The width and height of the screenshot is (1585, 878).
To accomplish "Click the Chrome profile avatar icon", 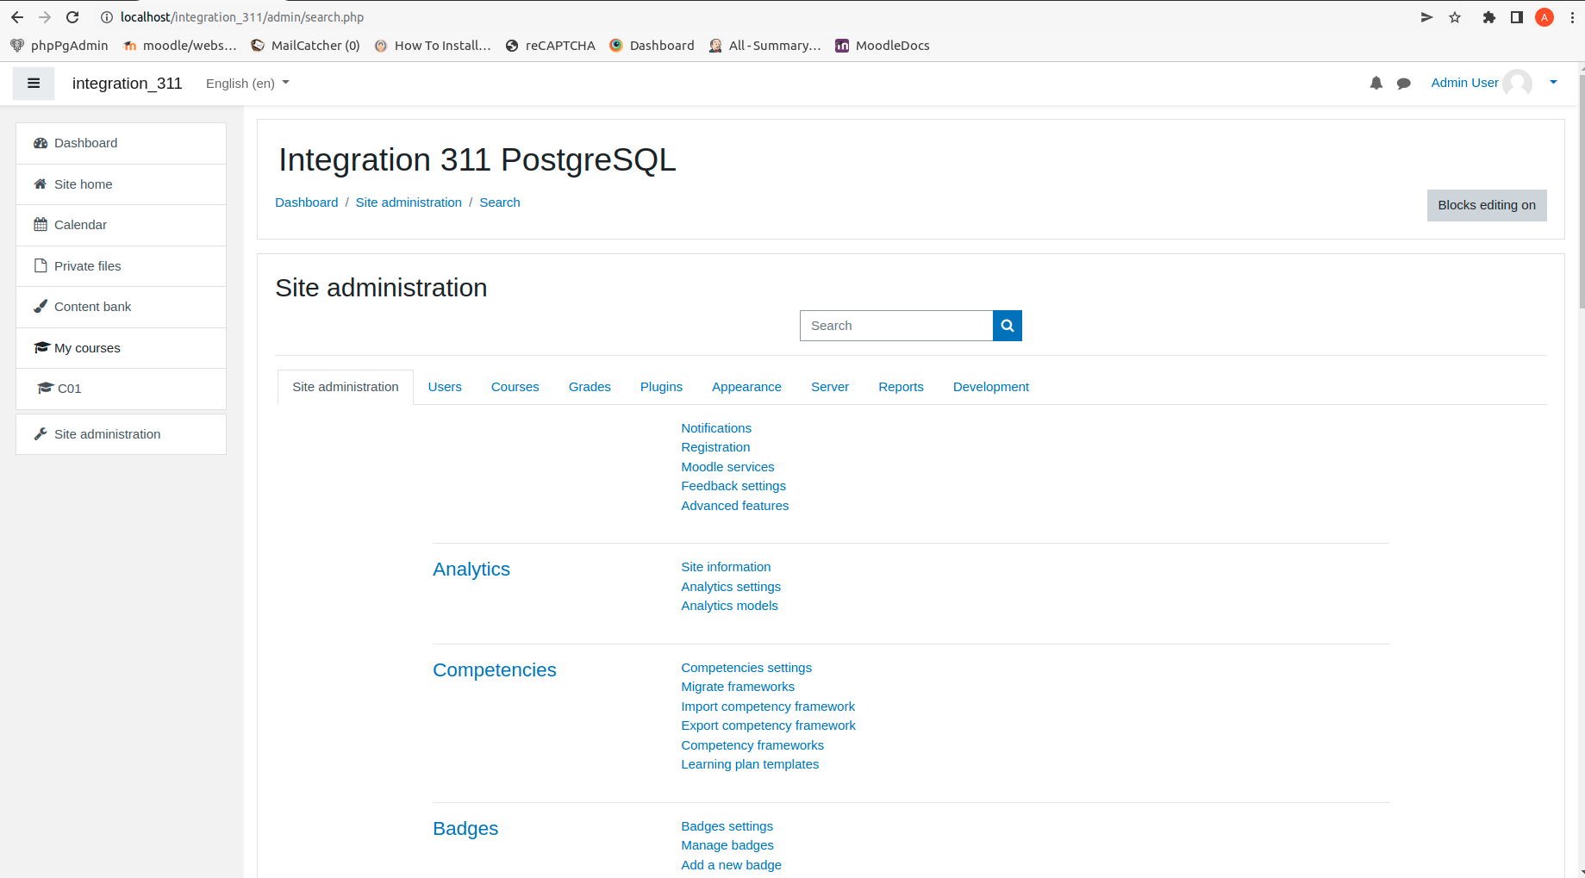I will (x=1544, y=17).
